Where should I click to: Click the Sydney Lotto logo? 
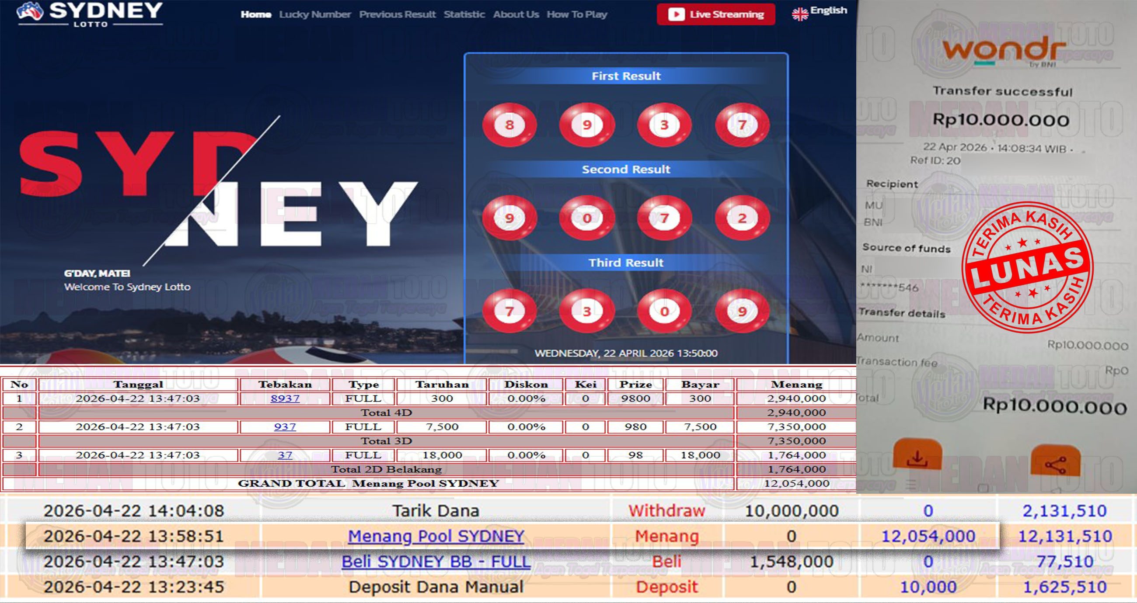pos(90,14)
